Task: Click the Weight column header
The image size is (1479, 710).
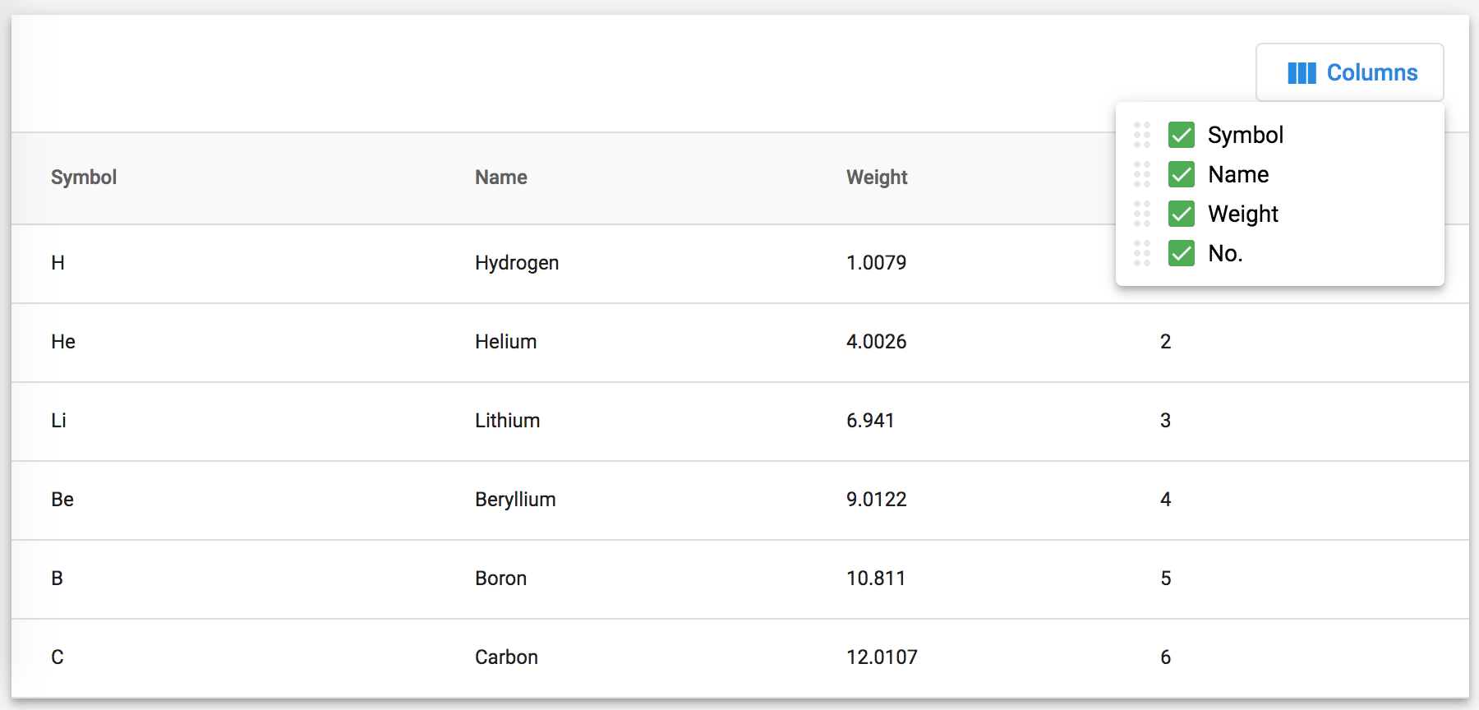Action: [x=877, y=177]
